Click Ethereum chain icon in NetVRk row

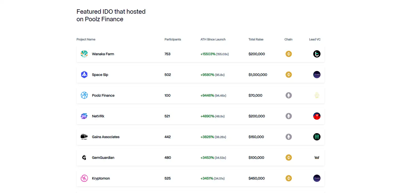288,116
